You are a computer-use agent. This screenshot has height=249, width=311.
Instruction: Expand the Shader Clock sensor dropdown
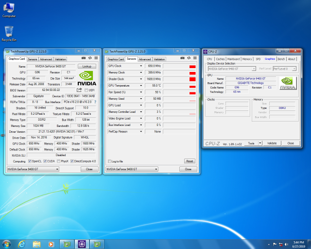coord(141,79)
